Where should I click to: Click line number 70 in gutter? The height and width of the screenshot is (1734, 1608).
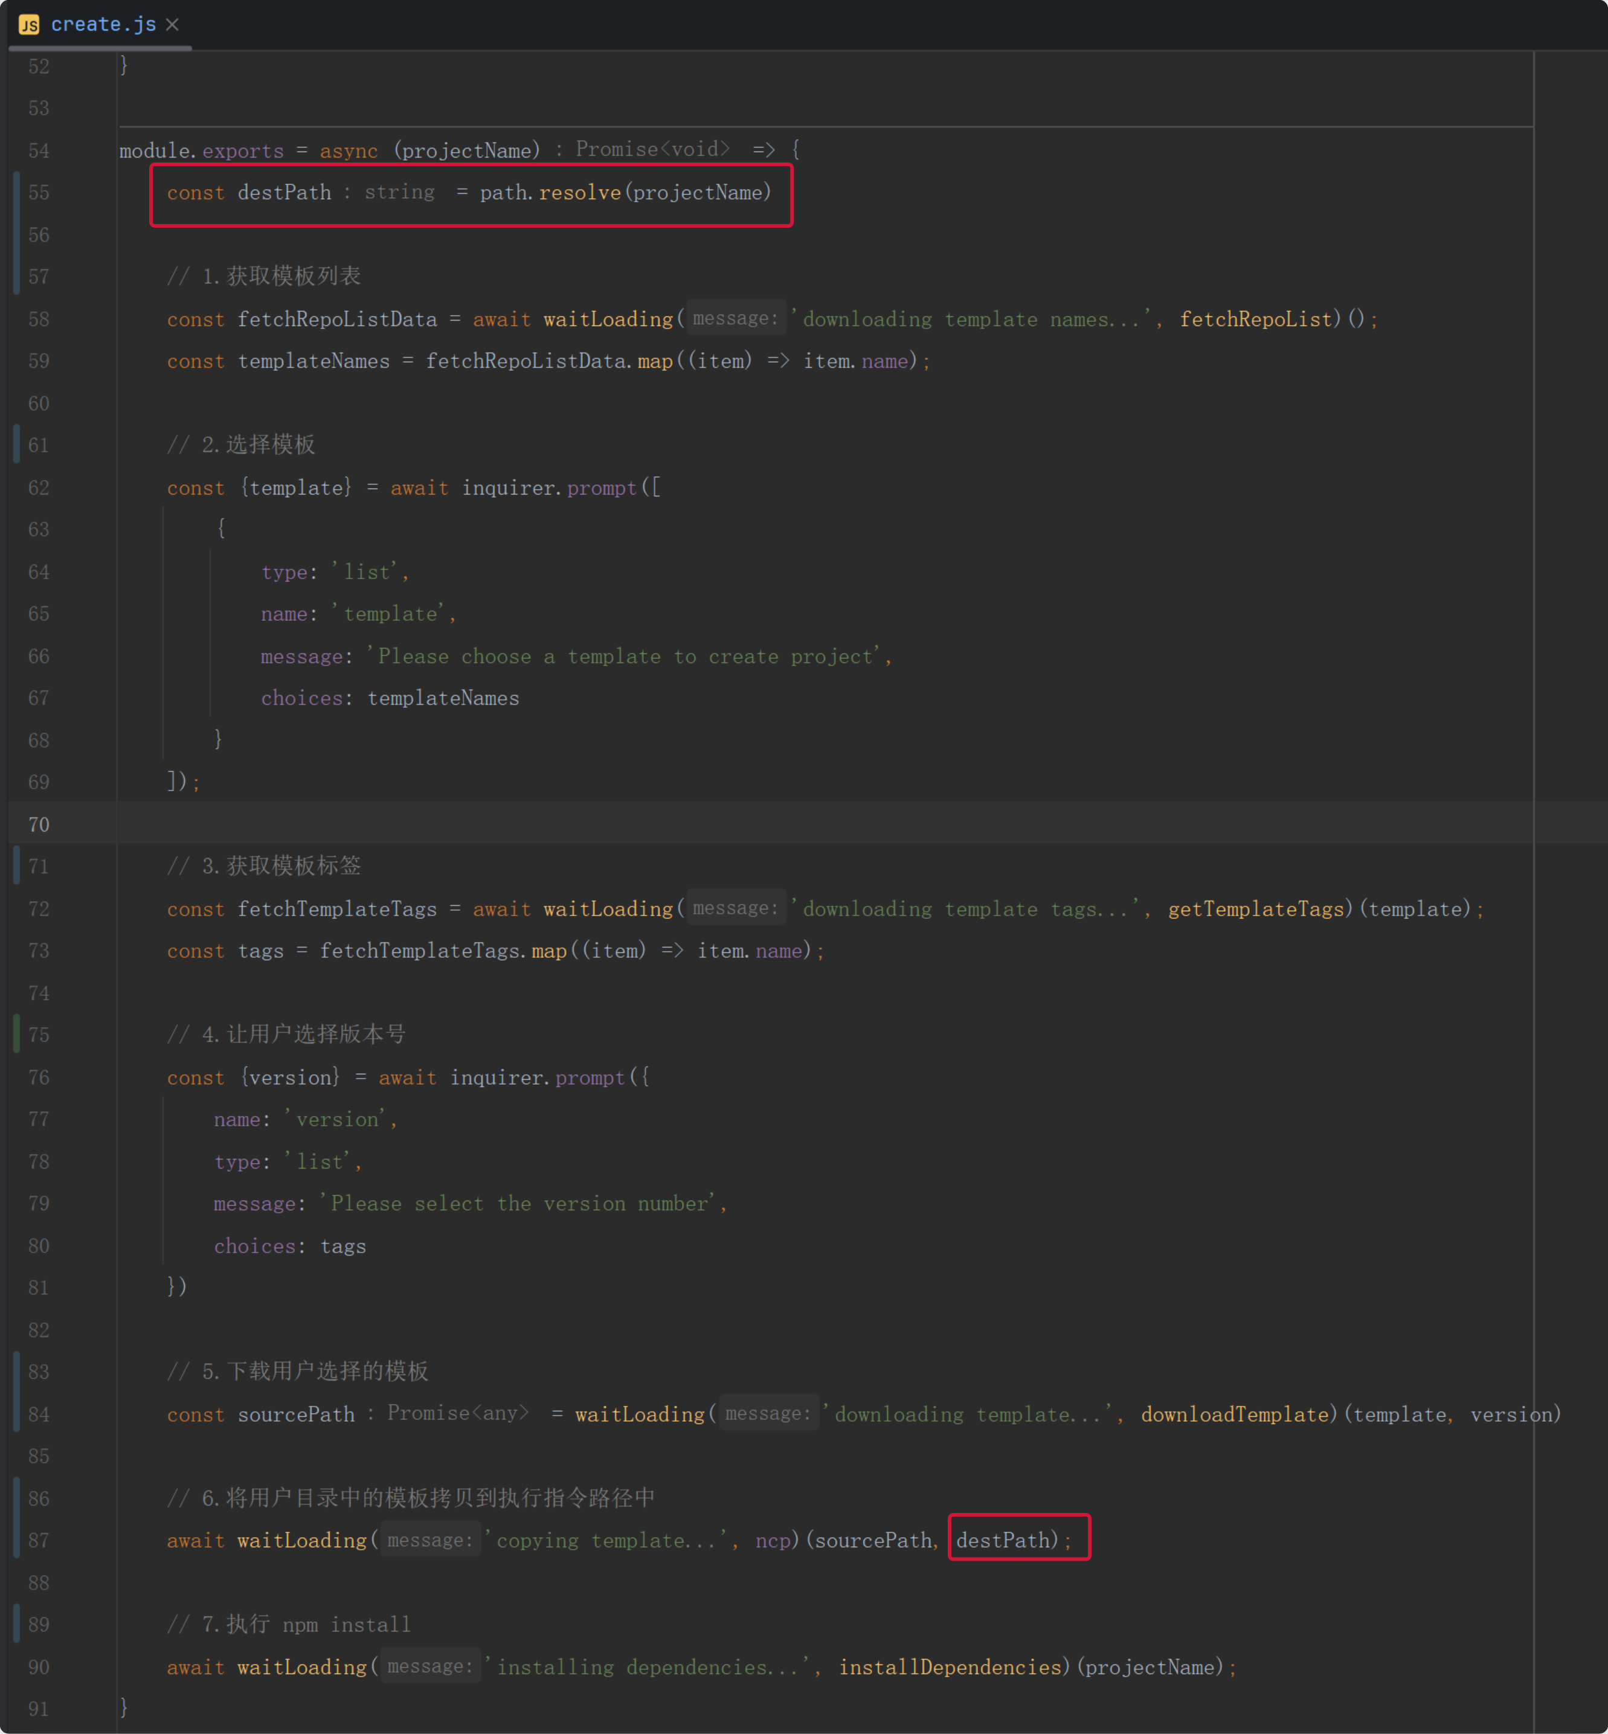38,824
